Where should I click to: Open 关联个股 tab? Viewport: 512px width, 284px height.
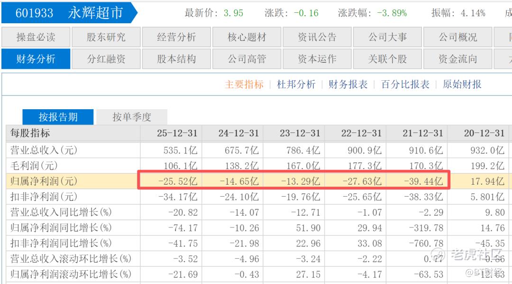point(387,59)
